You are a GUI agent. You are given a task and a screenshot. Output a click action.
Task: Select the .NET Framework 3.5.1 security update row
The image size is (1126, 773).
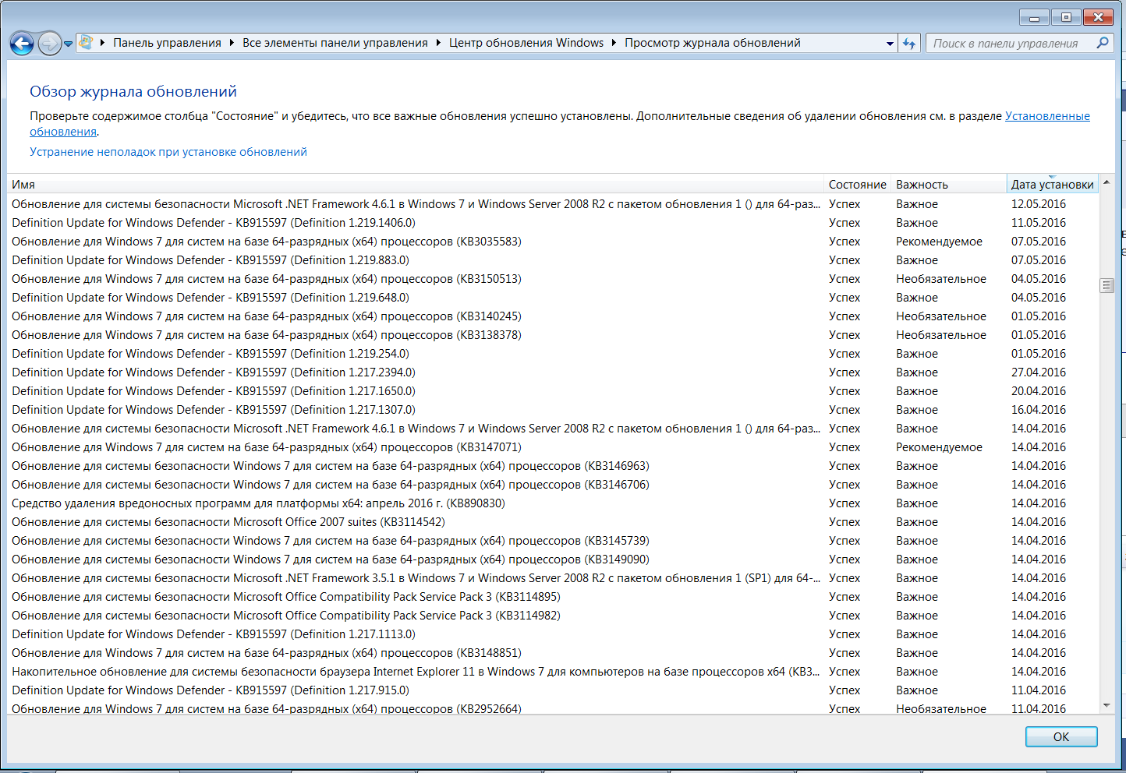[x=553, y=578]
